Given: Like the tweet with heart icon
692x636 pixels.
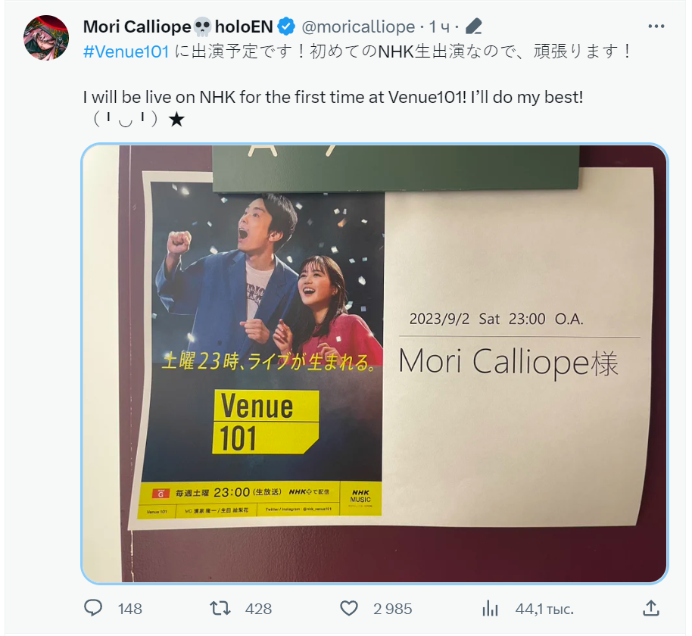Looking at the screenshot, I should [348, 609].
